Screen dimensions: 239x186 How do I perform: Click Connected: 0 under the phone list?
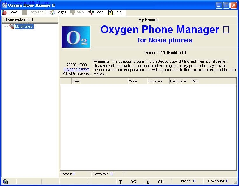coord(102,174)
